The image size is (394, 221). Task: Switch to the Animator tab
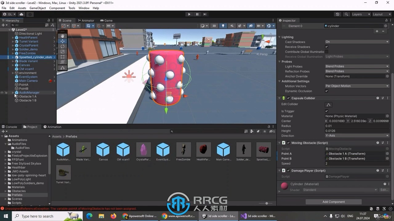[86, 21]
